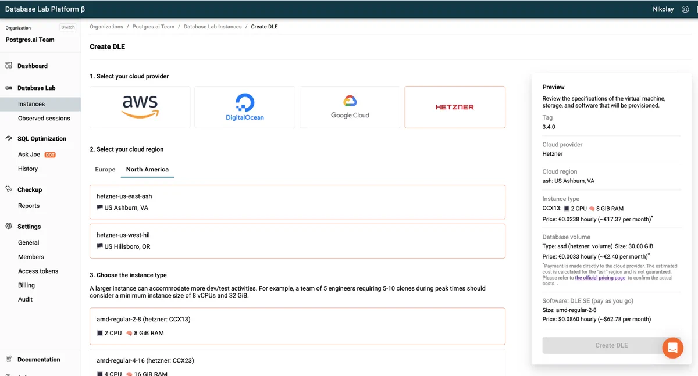The image size is (698, 376).
Task: Open the user account icon next to Nikolay
Action: [x=685, y=9]
